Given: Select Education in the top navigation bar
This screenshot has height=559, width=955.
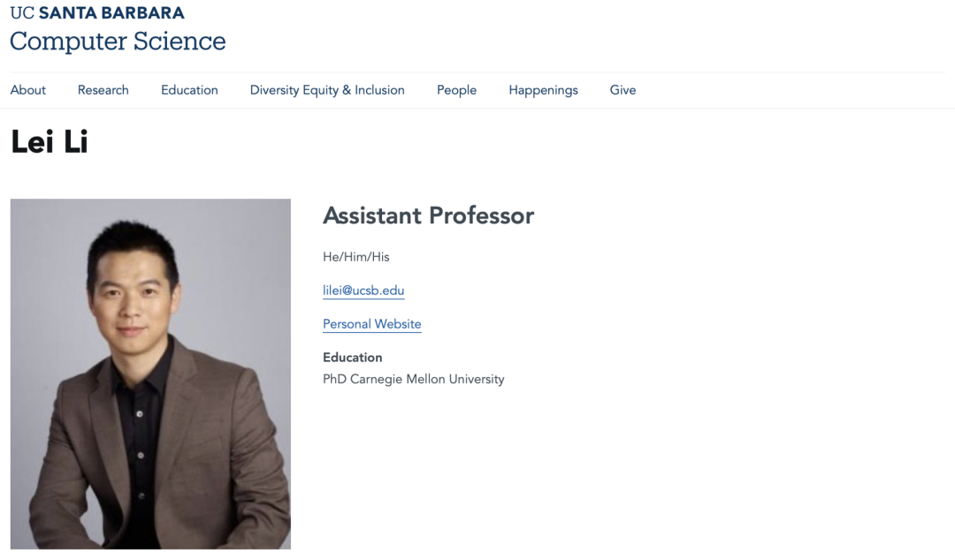Looking at the screenshot, I should tap(189, 90).
